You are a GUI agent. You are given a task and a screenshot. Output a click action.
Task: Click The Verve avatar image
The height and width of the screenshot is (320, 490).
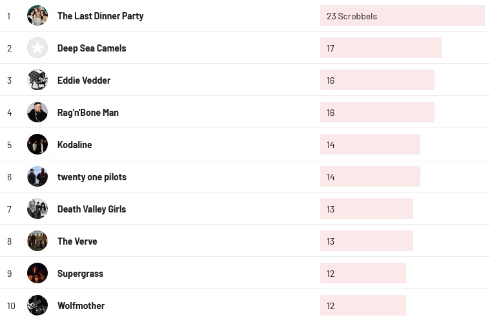37,241
